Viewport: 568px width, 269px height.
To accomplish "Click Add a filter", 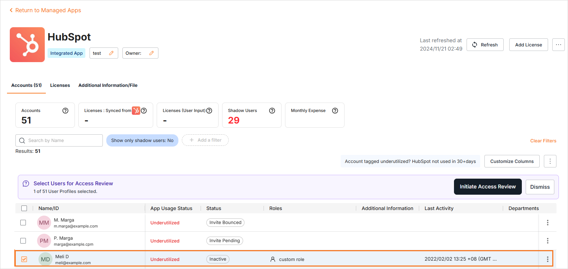I will (205, 140).
